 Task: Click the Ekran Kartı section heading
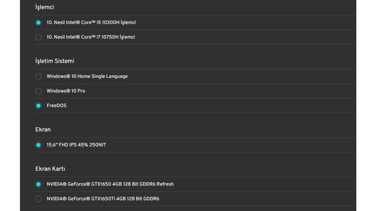point(50,169)
